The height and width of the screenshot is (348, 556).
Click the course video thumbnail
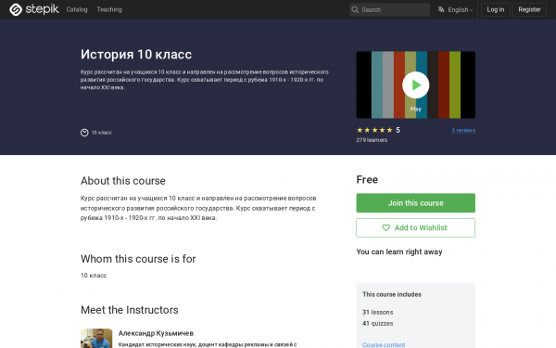click(415, 84)
